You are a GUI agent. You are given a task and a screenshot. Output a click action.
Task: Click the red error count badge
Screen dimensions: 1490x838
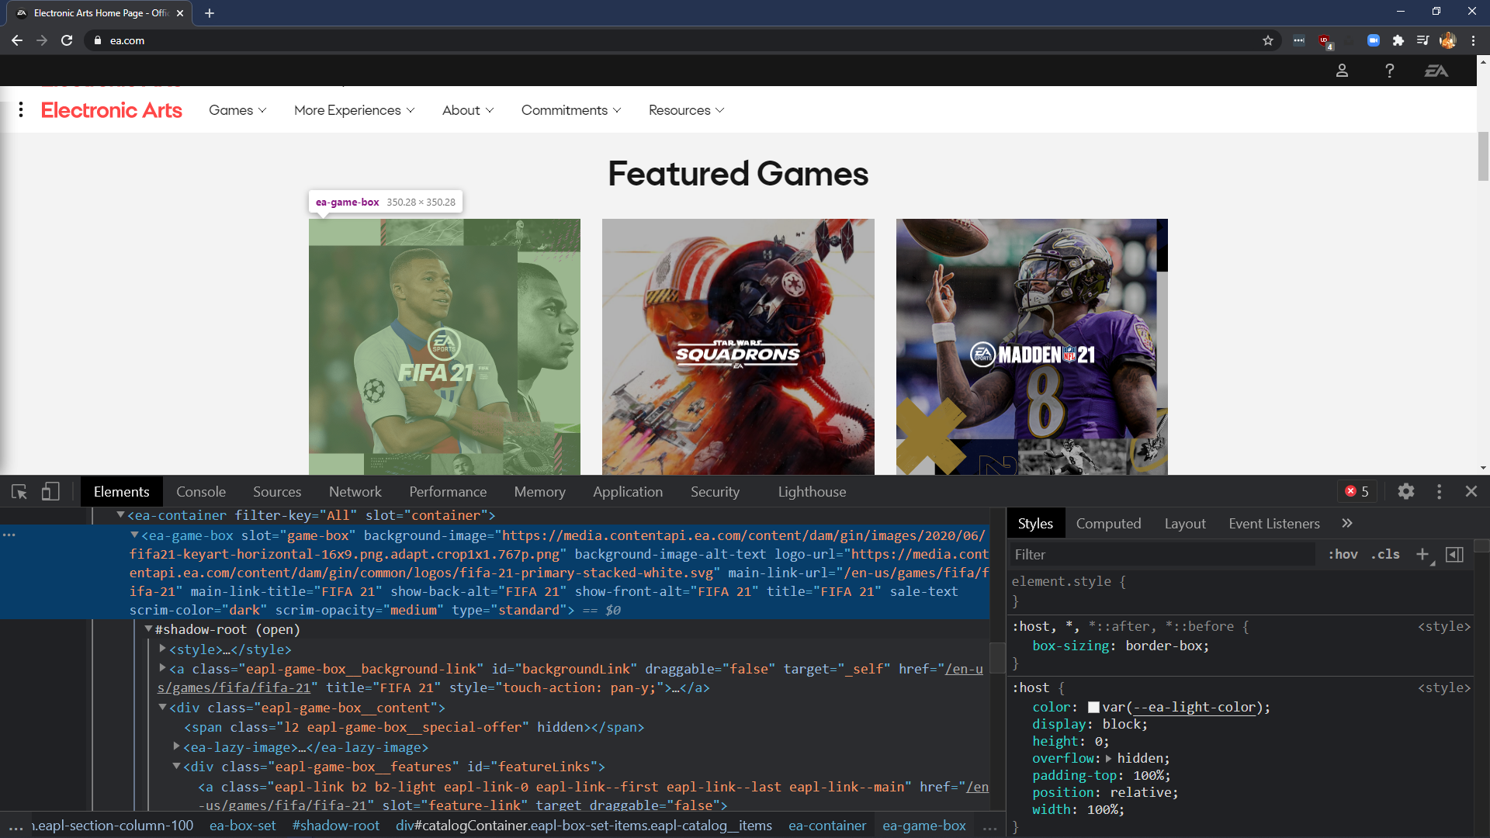tap(1357, 491)
